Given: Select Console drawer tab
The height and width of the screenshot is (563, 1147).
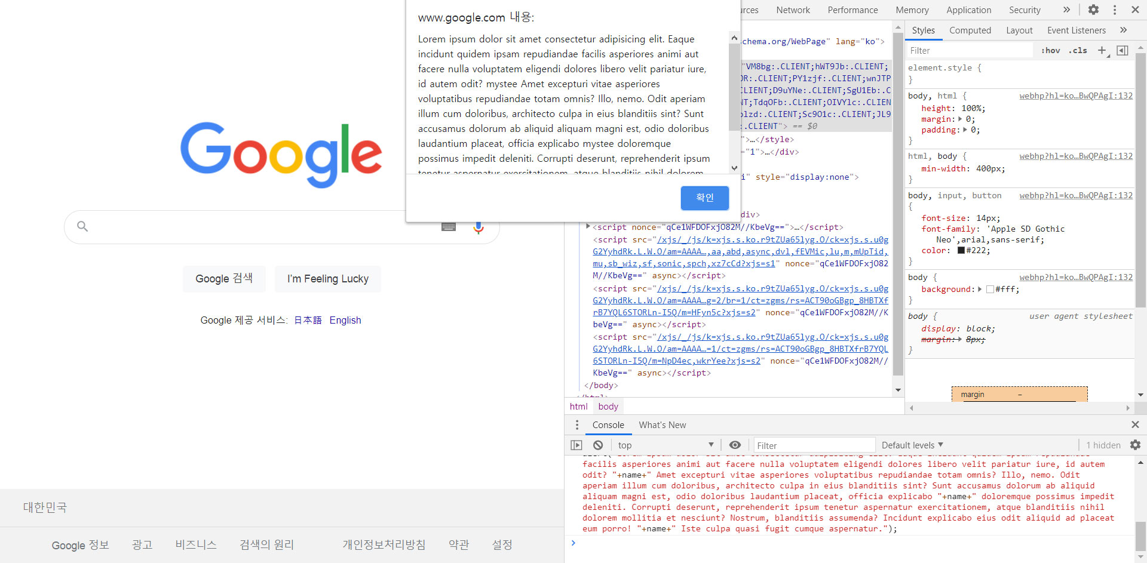Looking at the screenshot, I should click(608, 425).
